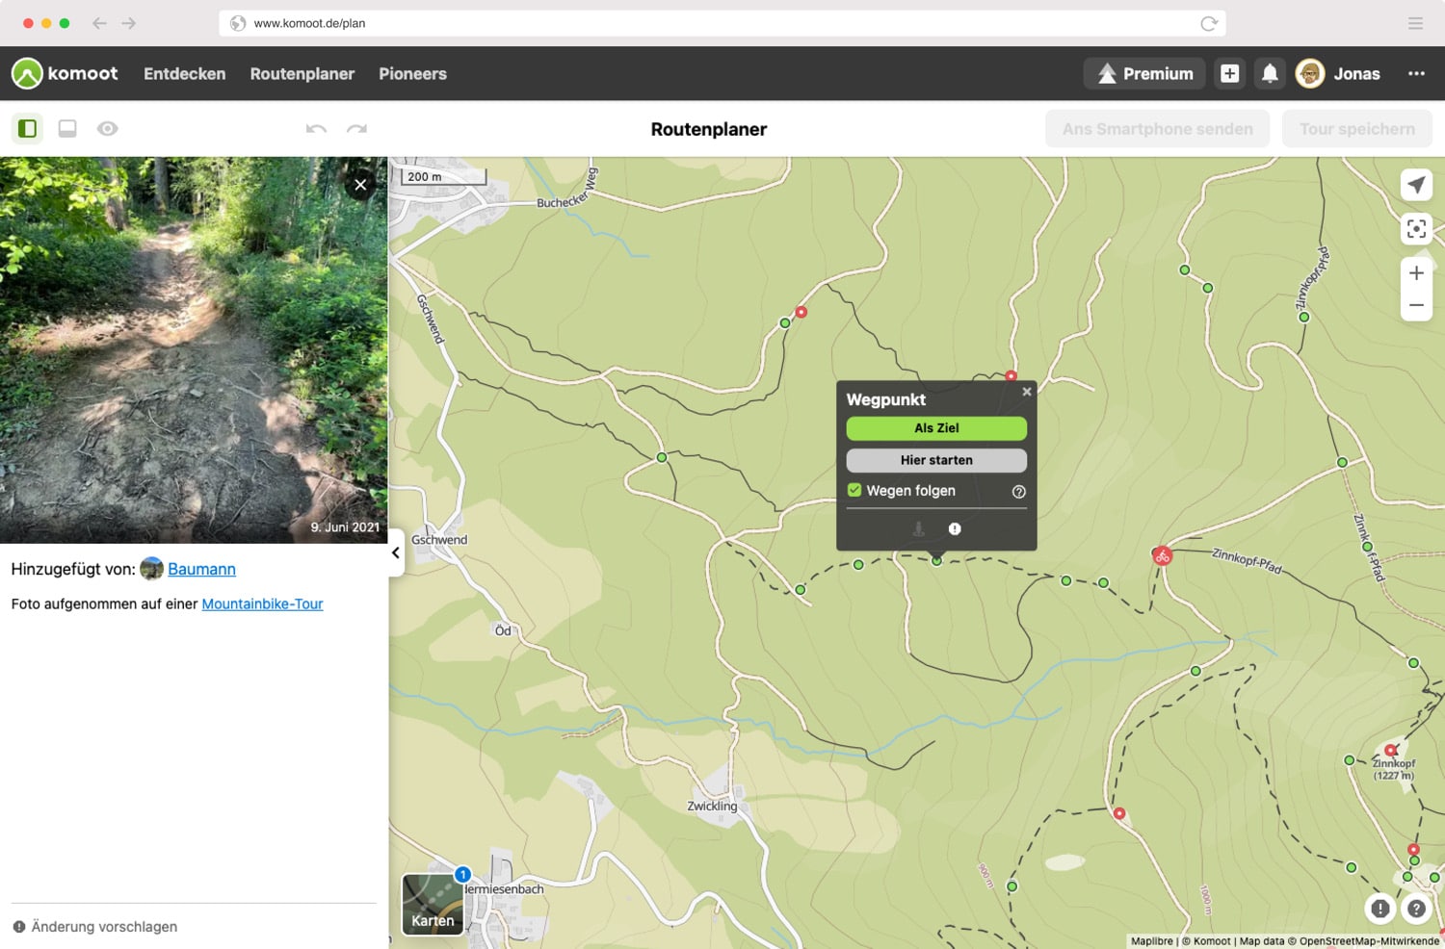Zoom in on the map
The image size is (1445, 949).
(1415, 273)
